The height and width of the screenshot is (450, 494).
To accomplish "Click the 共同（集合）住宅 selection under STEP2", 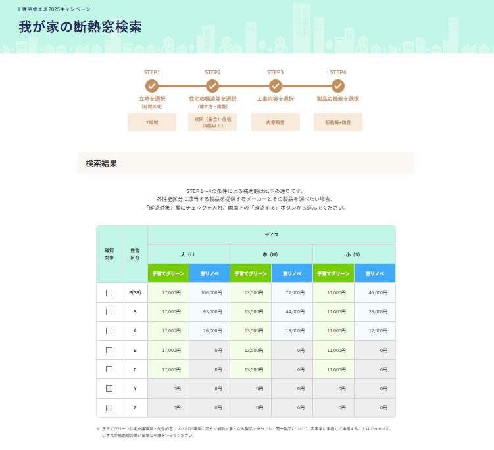I will point(212,122).
